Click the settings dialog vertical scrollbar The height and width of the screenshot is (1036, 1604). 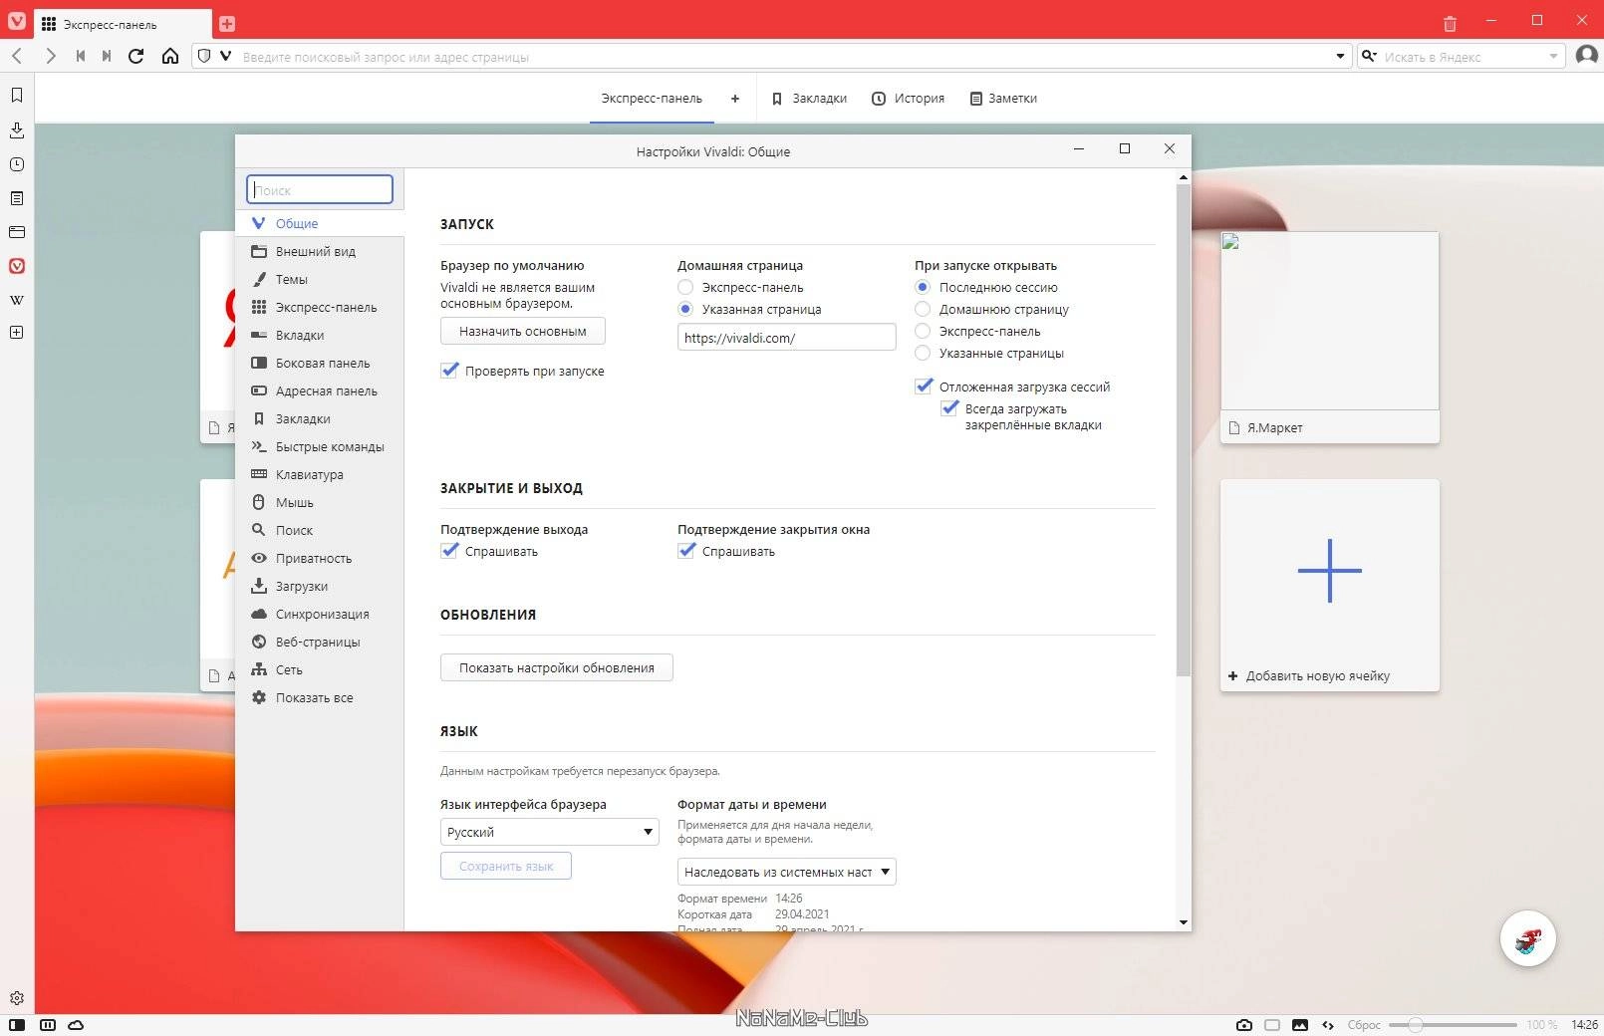pos(1184,430)
